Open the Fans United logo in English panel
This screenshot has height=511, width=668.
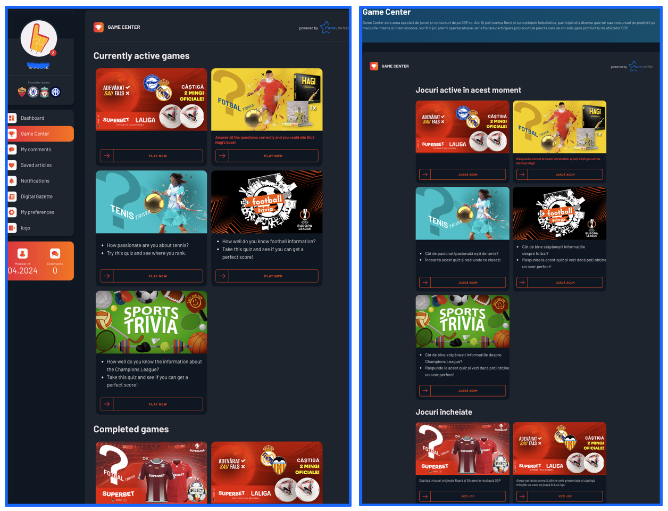click(334, 27)
